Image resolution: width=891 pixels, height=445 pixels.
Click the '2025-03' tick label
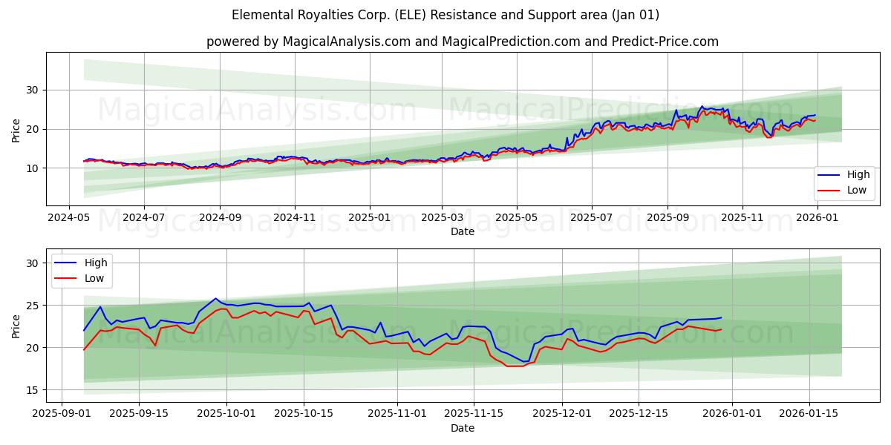(x=442, y=218)
